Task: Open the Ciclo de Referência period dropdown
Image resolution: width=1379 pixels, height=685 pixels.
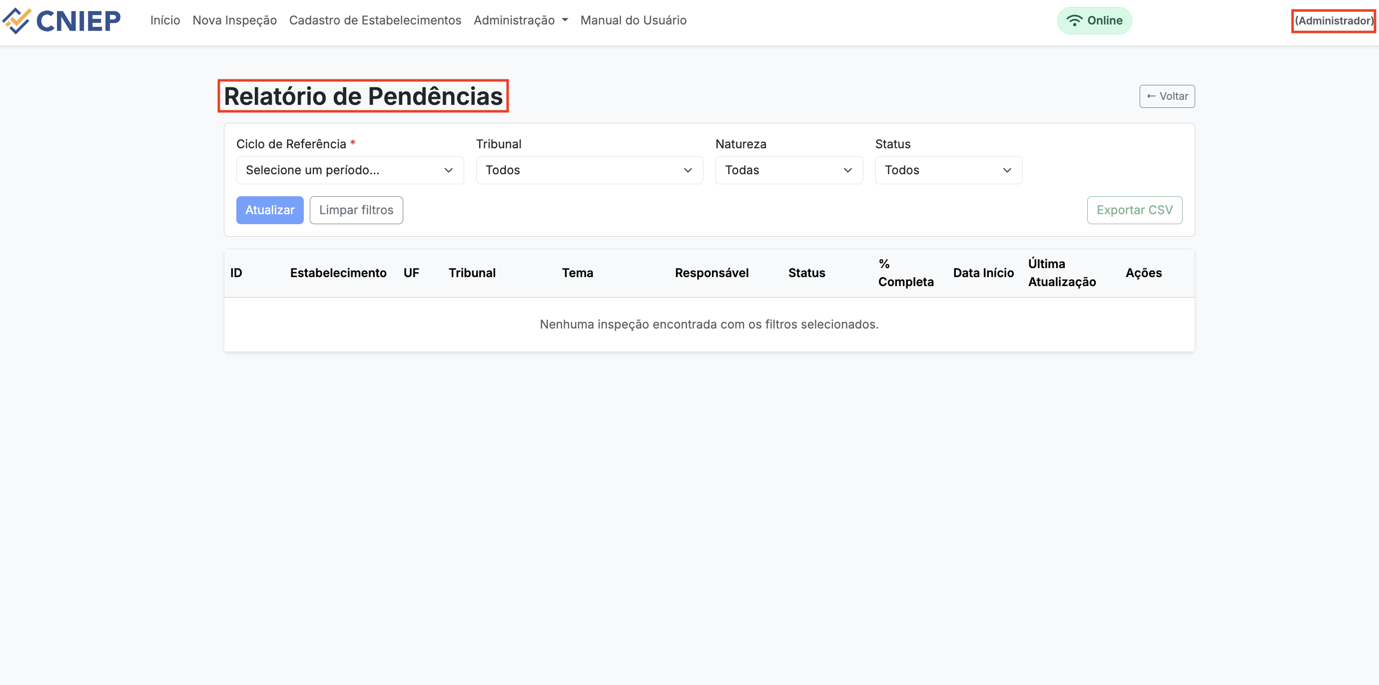Action: tap(350, 170)
